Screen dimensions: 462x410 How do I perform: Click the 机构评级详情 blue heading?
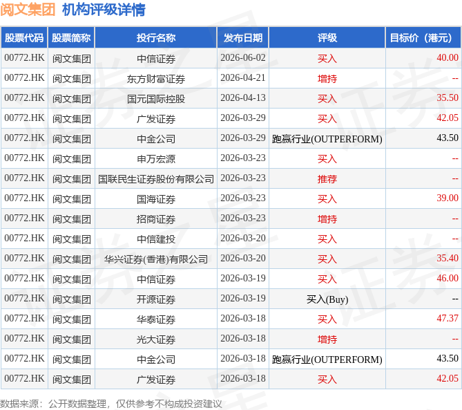104,10
